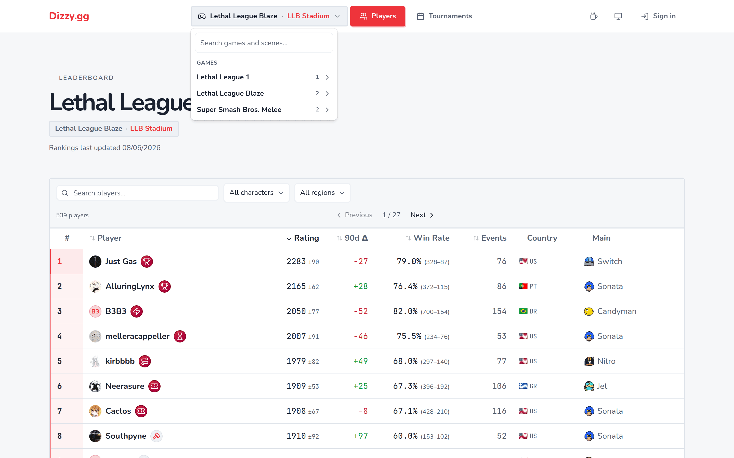Click the Search players field
This screenshot has height=458, width=734.
[x=137, y=193]
